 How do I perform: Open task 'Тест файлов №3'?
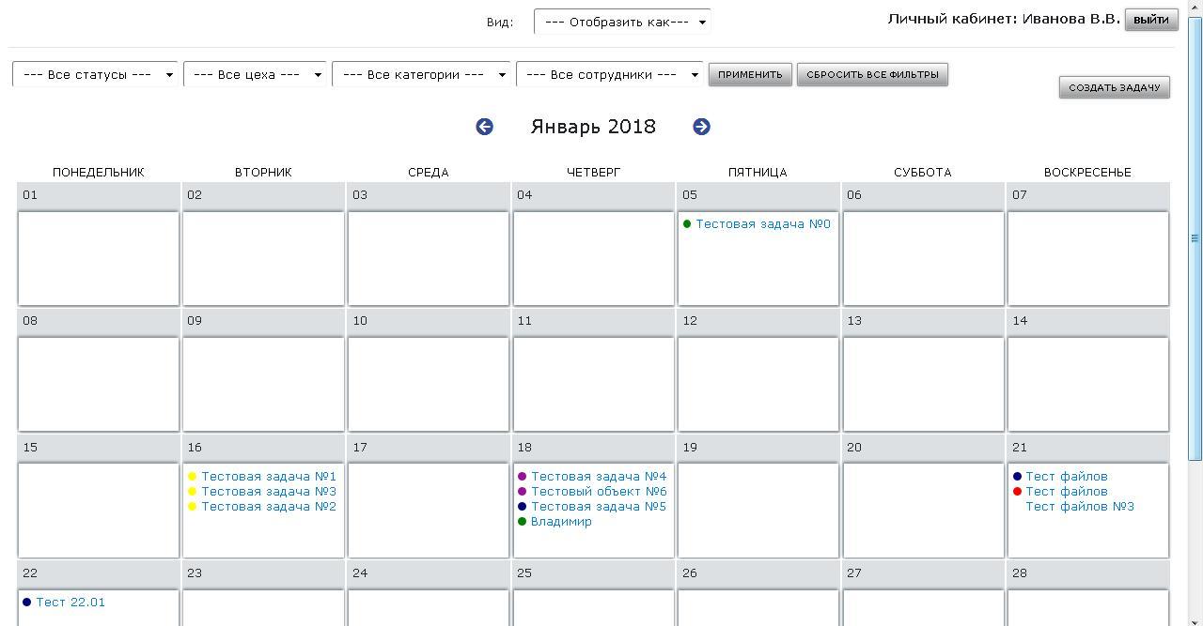click(1080, 506)
